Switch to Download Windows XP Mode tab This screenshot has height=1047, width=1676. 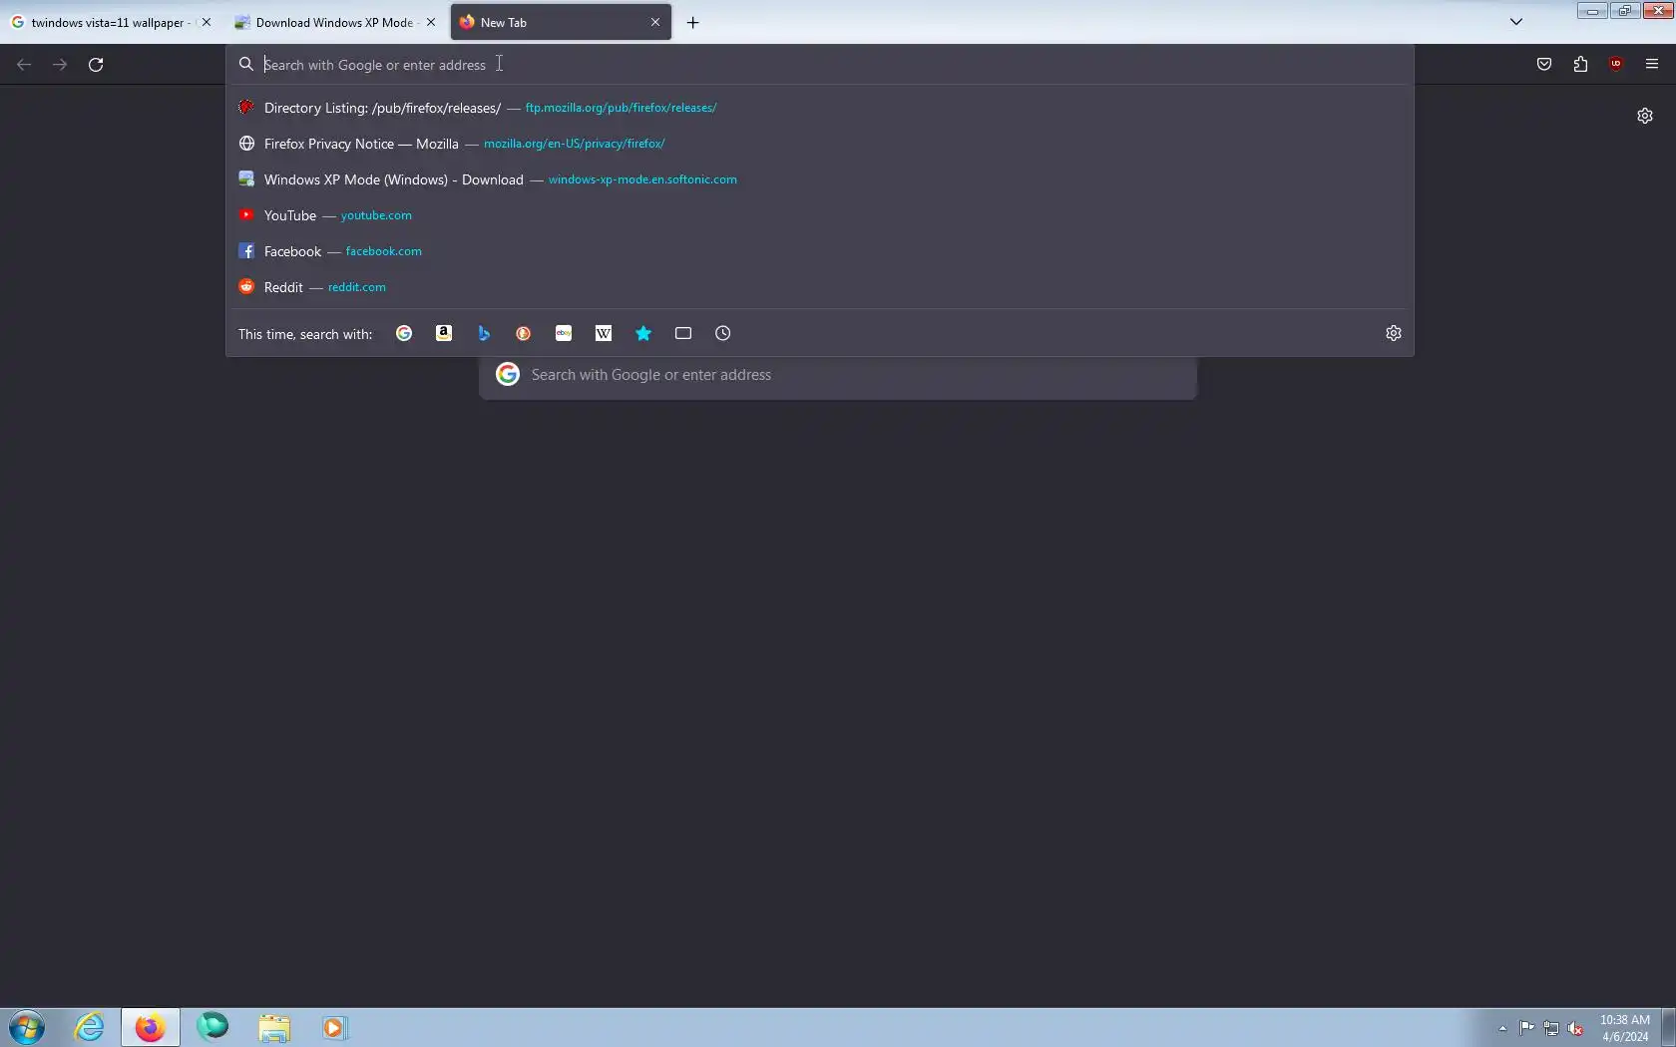(x=336, y=22)
